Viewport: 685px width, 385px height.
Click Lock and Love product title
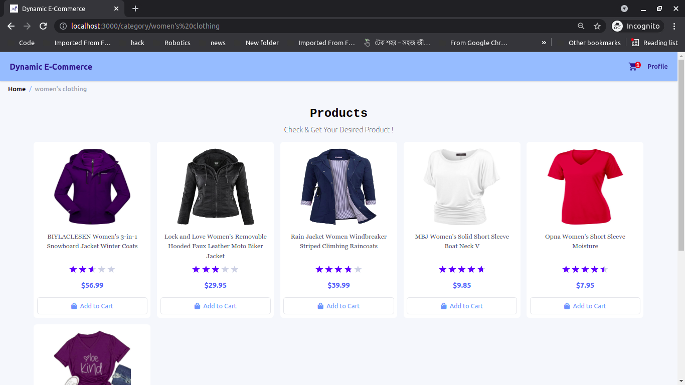click(x=216, y=246)
